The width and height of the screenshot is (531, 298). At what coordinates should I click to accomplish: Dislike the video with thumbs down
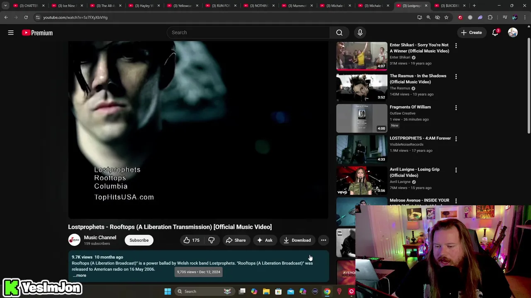[212, 240]
